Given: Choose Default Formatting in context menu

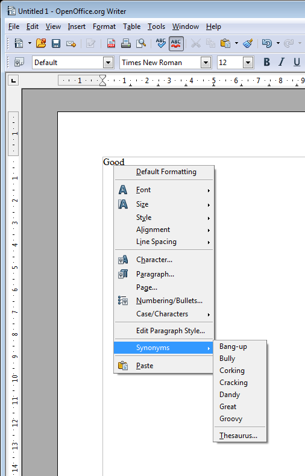Looking at the screenshot, I should point(164,172).
